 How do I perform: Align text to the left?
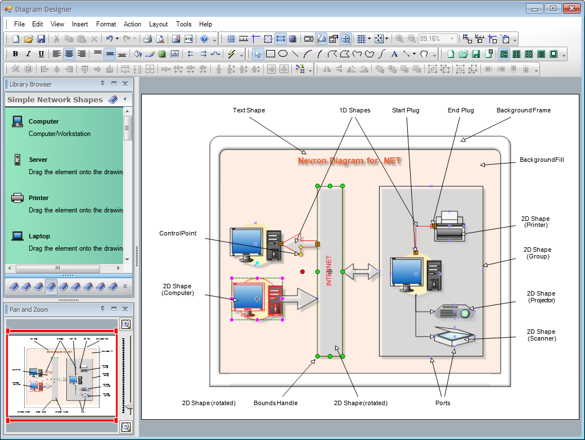point(56,54)
